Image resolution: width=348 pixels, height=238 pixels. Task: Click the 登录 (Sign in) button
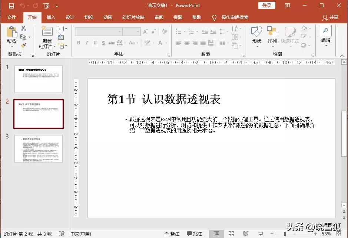click(266, 5)
